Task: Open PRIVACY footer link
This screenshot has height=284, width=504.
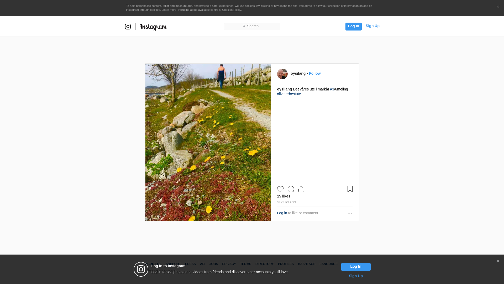Action: (229, 264)
